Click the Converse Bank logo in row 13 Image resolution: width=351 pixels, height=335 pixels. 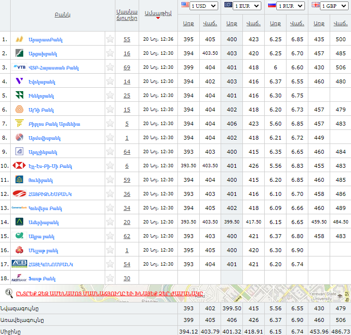19,207
